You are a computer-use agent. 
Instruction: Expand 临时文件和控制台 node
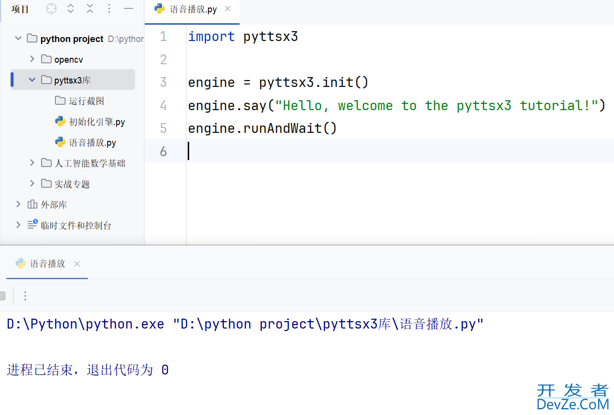tap(18, 225)
